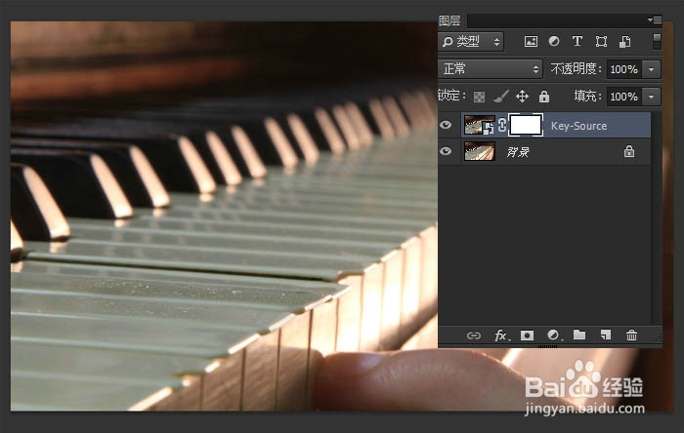Select the Key-Source white layer mask
The height and width of the screenshot is (433, 684).
click(x=526, y=126)
